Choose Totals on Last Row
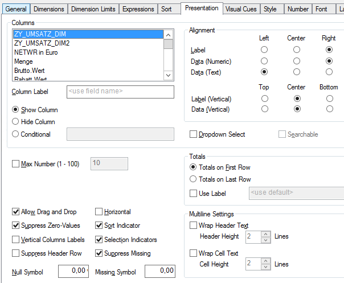Screen dimensions: 344x283 [x=194, y=179]
